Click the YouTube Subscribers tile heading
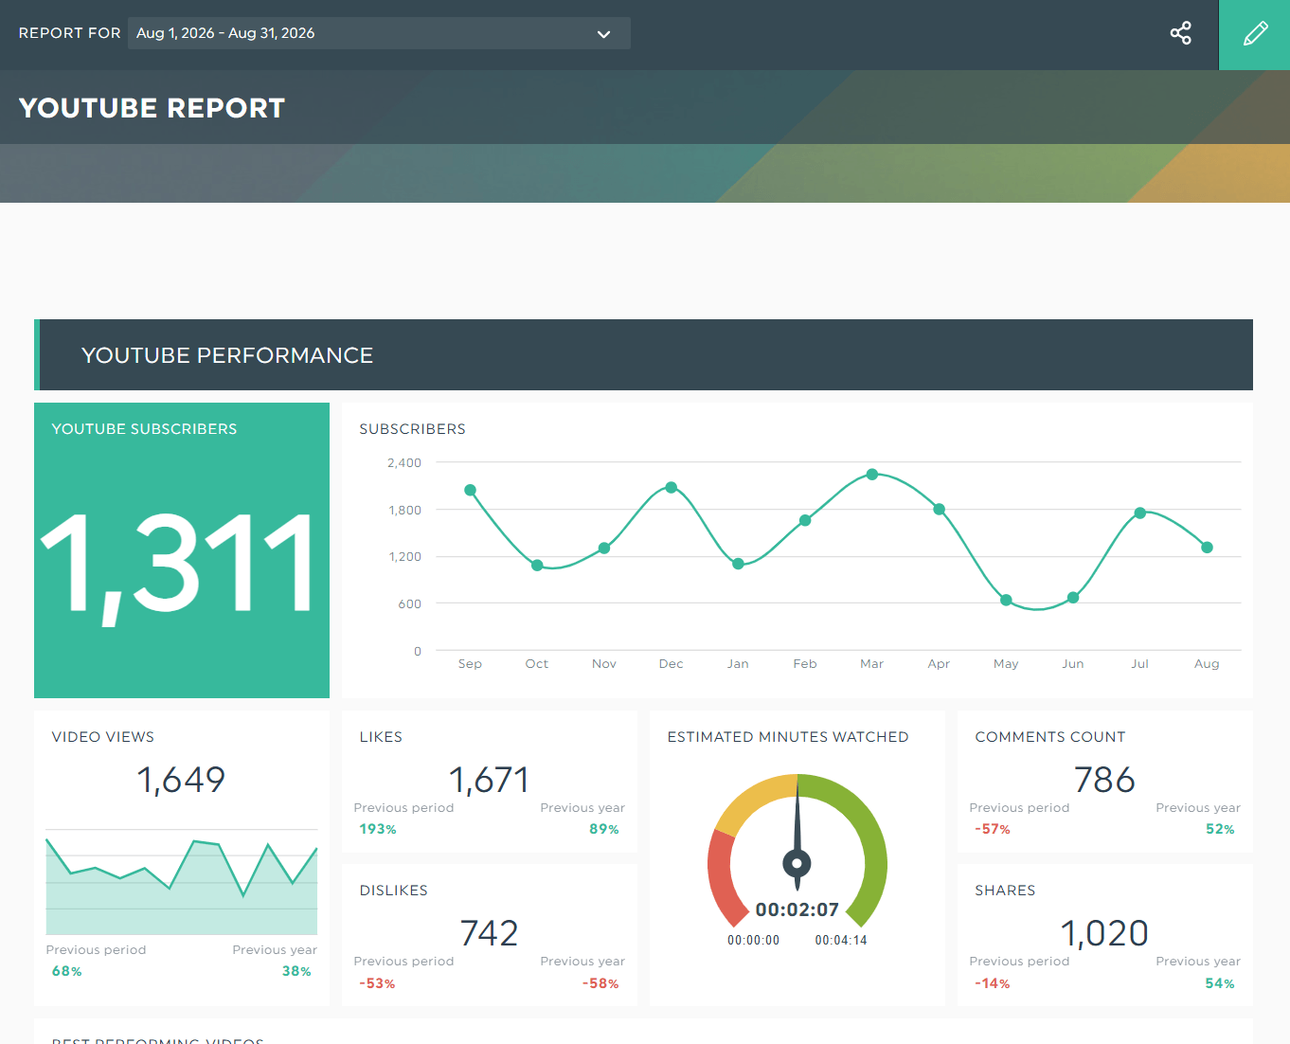1290x1044 pixels. (144, 429)
